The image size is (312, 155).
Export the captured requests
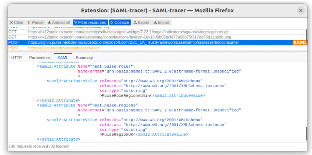point(142,22)
